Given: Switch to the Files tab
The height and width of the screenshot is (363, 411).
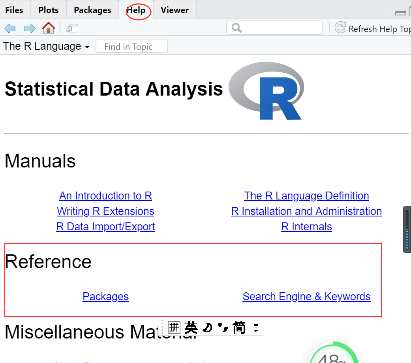Looking at the screenshot, I should tap(14, 10).
